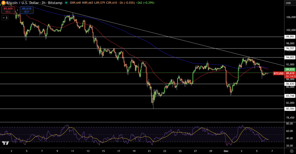Image resolution: width=296 pixels, height=154 pixels.
Task: Click the green 89,835 price tag
Action: 290,70
